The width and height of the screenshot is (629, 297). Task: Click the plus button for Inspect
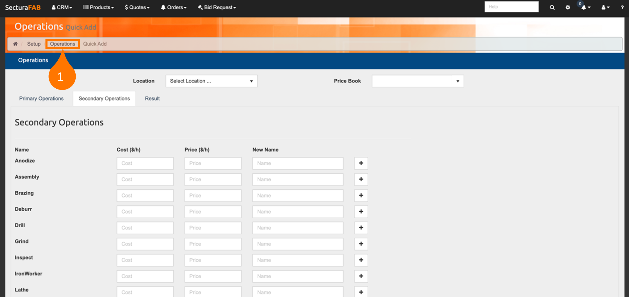[x=361, y=260]
